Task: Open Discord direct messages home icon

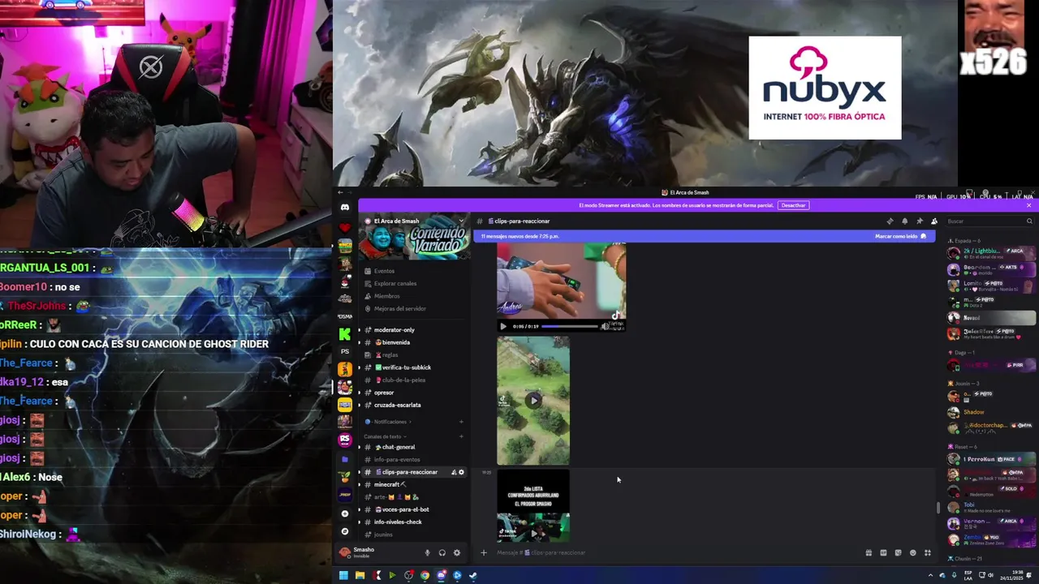Action: click(x=345, y=208)
